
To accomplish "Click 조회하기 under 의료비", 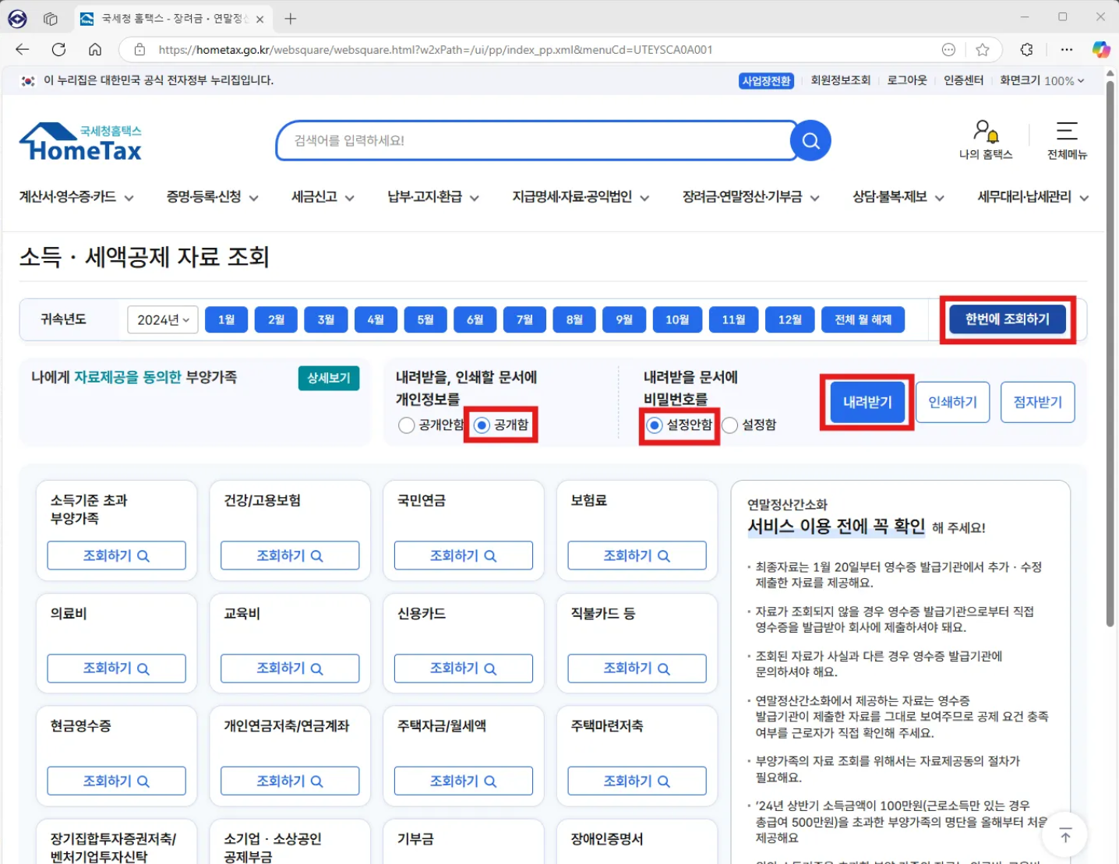I will point(117,668).
